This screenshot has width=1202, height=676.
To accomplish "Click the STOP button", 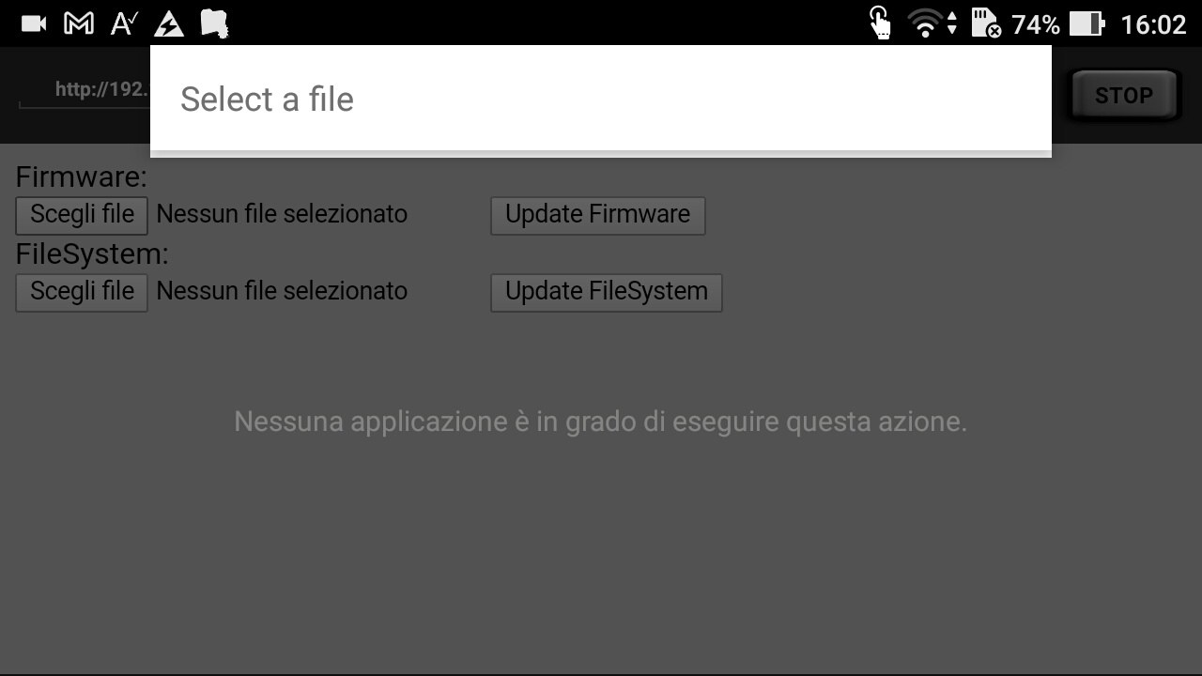I will point(1124,95).
